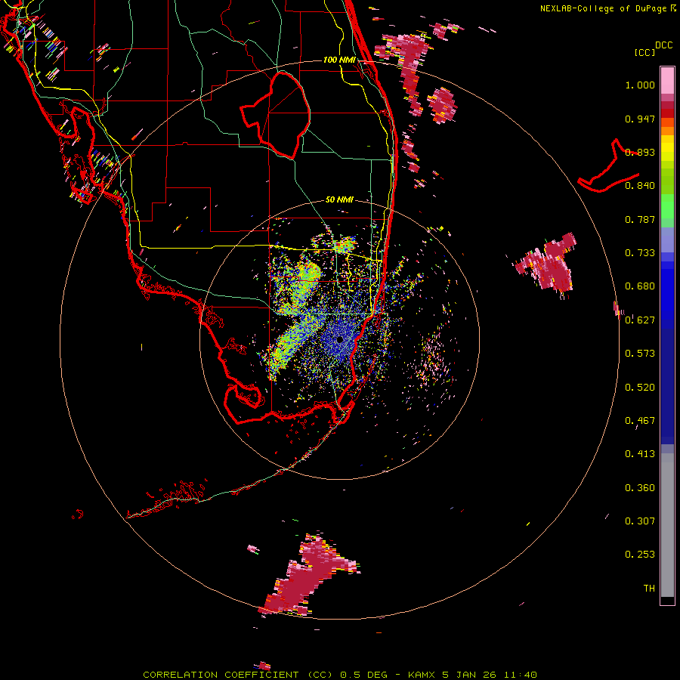This screenshot has height=680, width=680.
Task: Click the 0.307 color scale value
Action: click(x=640, y=521)
